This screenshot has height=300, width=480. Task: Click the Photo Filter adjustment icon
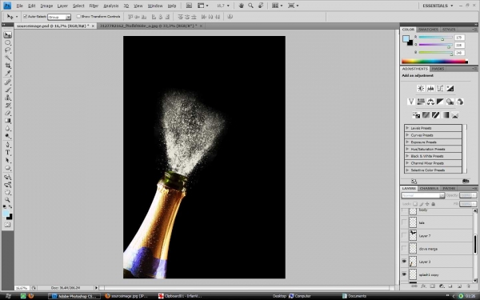(450, 102)
